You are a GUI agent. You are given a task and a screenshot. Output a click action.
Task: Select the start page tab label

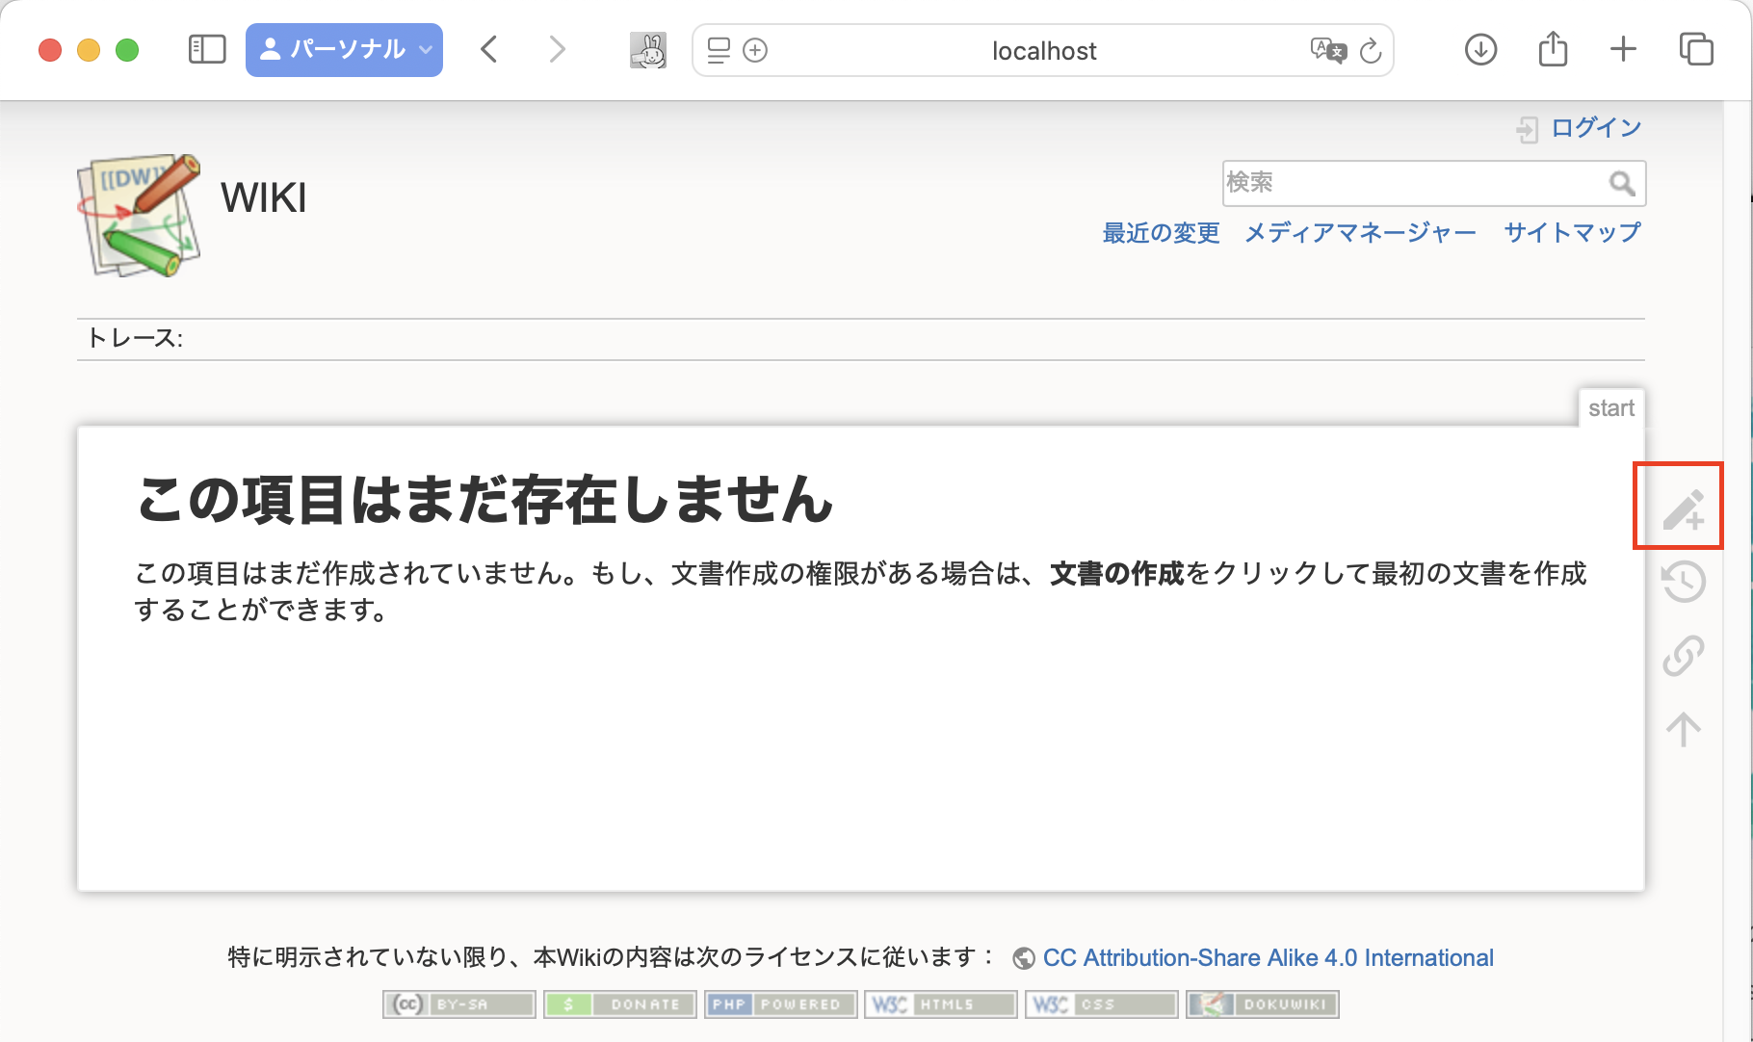point(1611,407)
